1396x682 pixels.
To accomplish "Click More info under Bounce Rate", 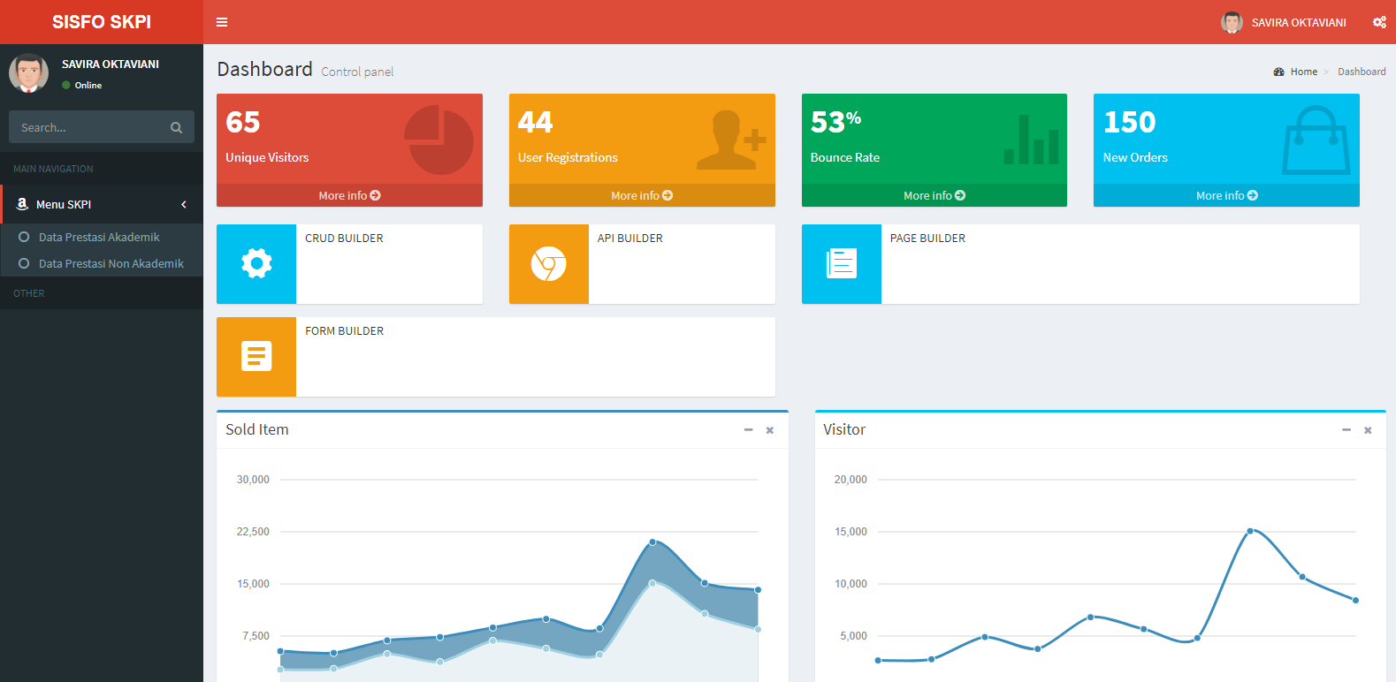I will (x=934, y=195).
